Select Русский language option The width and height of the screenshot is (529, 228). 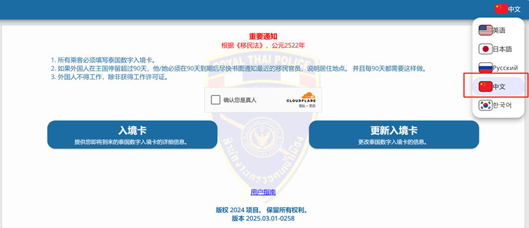pyautogui.click(x=498, y=68)
